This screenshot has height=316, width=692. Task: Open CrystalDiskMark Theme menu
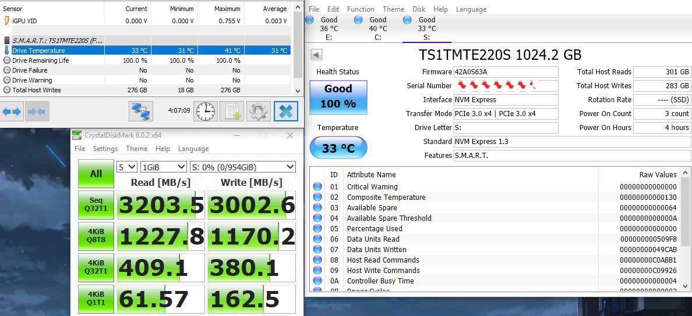136,149
